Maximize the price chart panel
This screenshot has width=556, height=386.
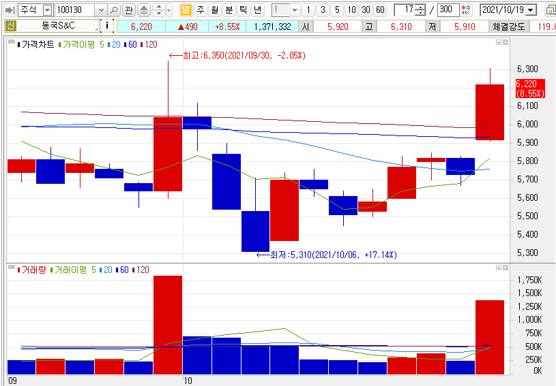click(x=499, y=42)
